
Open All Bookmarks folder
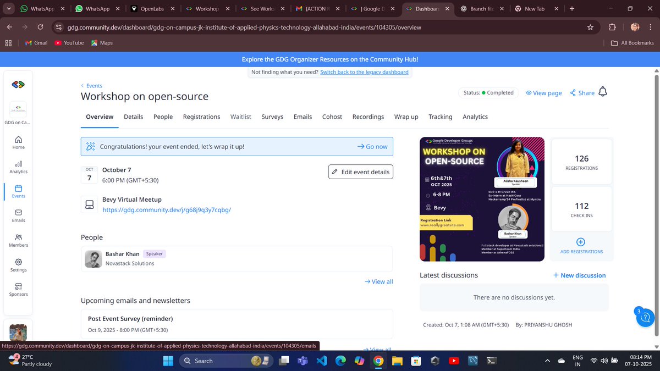click(x=632, y=43)
